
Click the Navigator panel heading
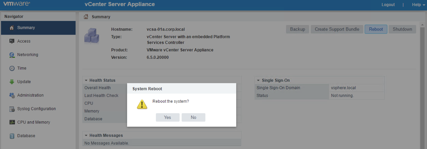click(x=14, y=16)
